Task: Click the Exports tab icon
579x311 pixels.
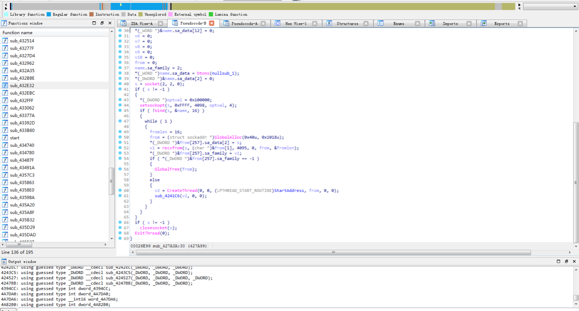Action: point(484,23)
